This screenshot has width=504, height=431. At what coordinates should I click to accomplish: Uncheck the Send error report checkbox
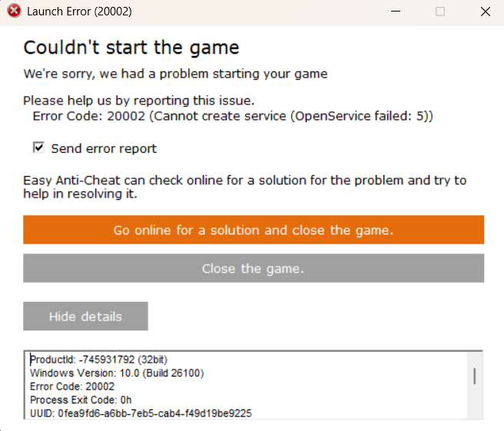tap(38, 148)
